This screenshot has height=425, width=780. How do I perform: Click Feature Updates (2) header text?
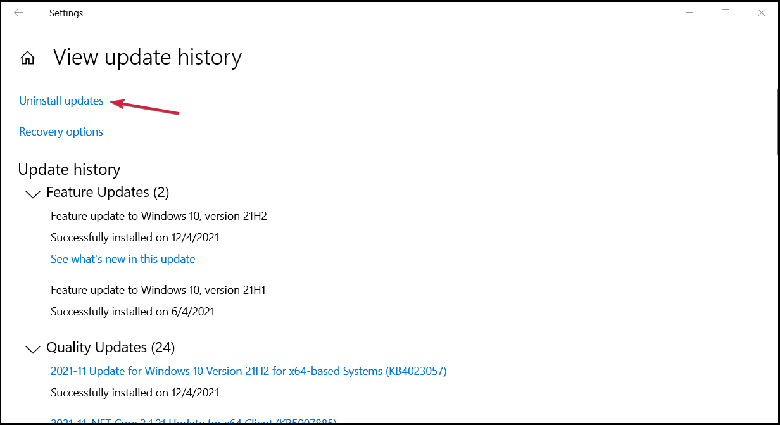pos(108,192)
